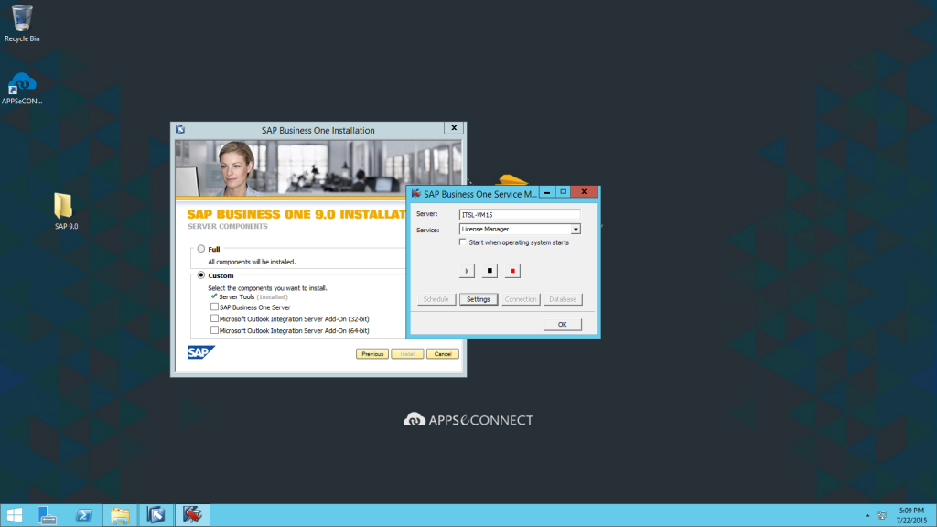Screen dimensions: 937x527
Task: Launch PowerShell from the taskbar
Action: coord(83,515)
